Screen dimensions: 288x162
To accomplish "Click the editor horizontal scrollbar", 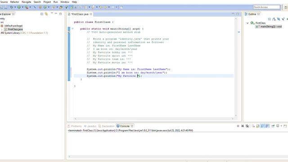I will pyautogui.click(x=154, y=119).
